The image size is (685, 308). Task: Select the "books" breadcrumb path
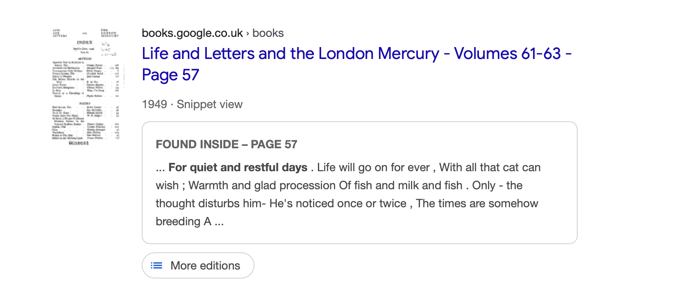click(x=268, y=33)
